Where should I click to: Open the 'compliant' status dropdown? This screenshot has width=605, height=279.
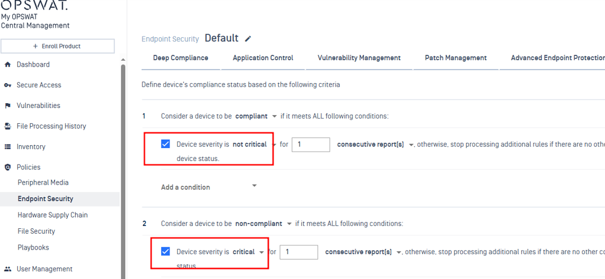tap(256, 116)
